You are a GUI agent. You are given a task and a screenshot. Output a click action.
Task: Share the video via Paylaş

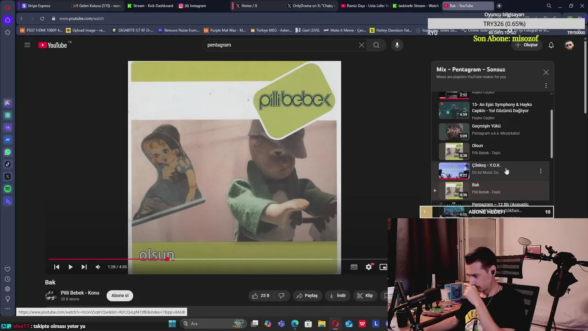point(307,296)
